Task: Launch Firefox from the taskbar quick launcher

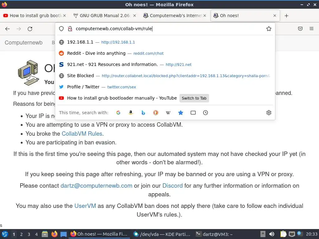Action: point(54,234)
